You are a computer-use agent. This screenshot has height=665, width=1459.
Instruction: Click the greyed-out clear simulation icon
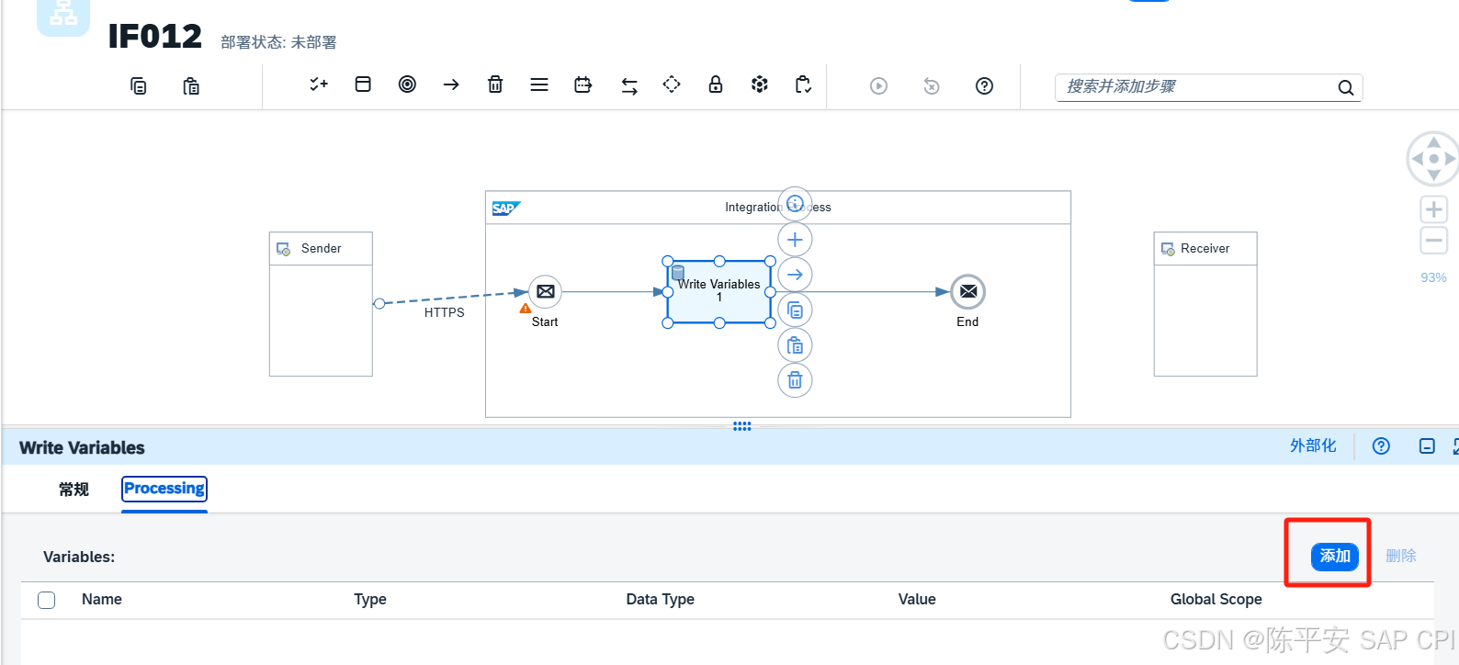point(932,86)
